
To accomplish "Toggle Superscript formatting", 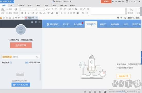I will [37, 13].
